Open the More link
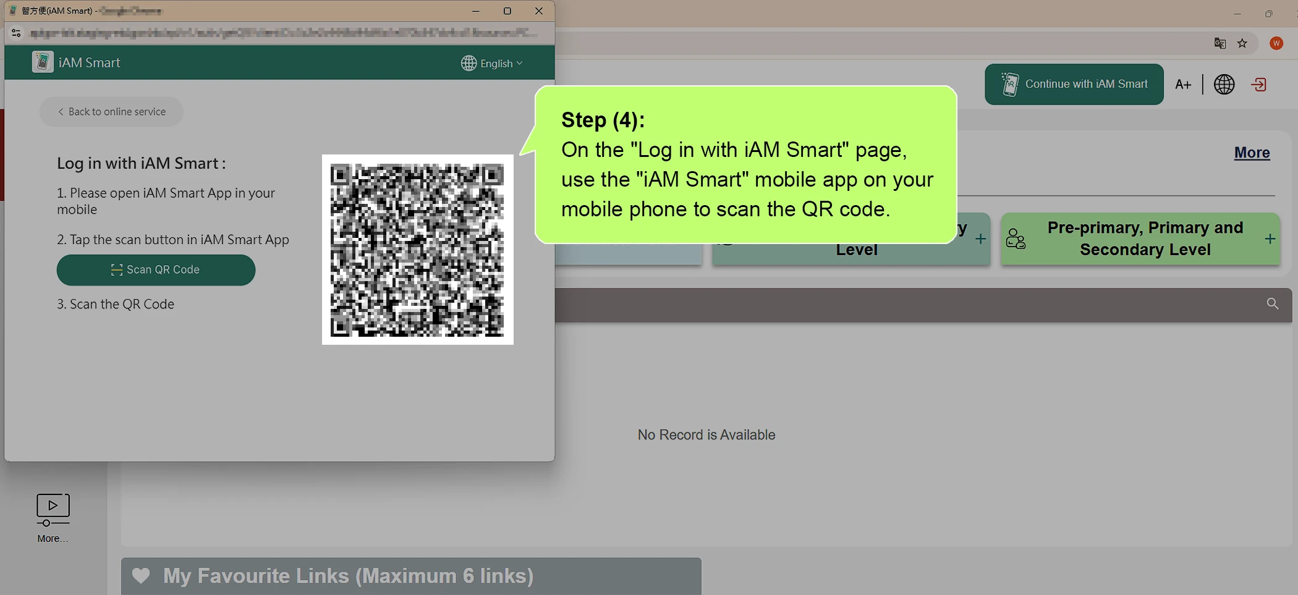Screen dimensions: 1298x595 1252,153
